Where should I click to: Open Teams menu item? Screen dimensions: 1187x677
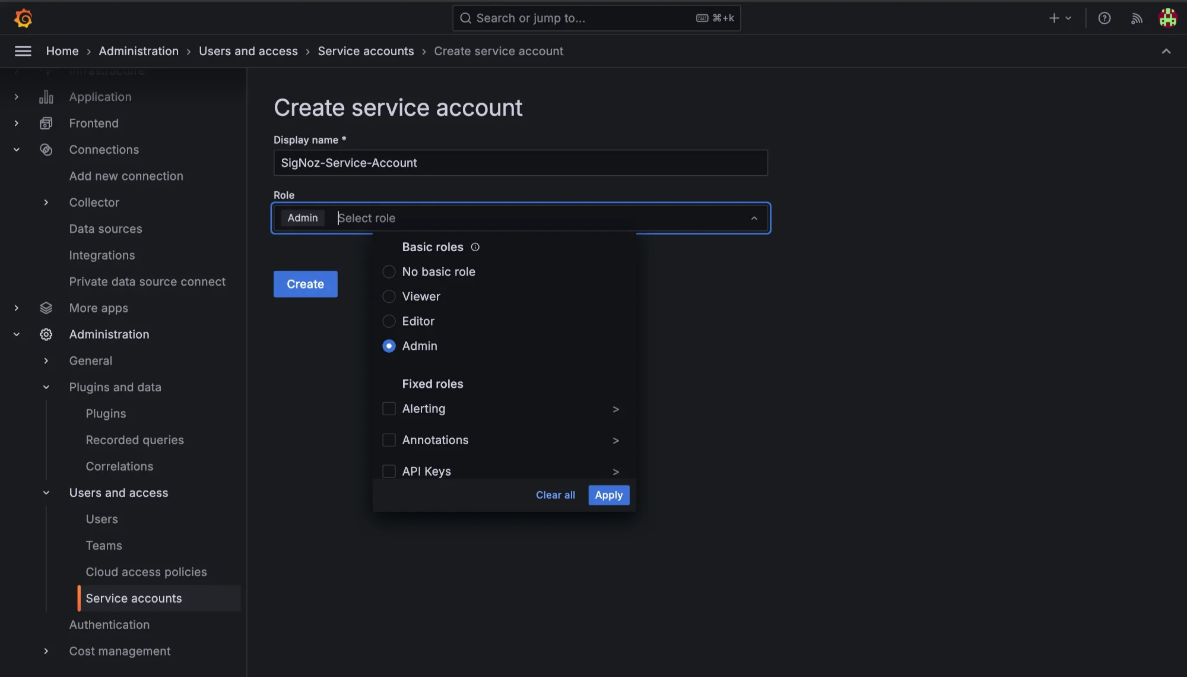pos(104,546)
